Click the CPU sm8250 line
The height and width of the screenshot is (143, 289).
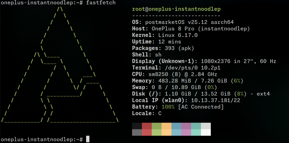point(174,74)
